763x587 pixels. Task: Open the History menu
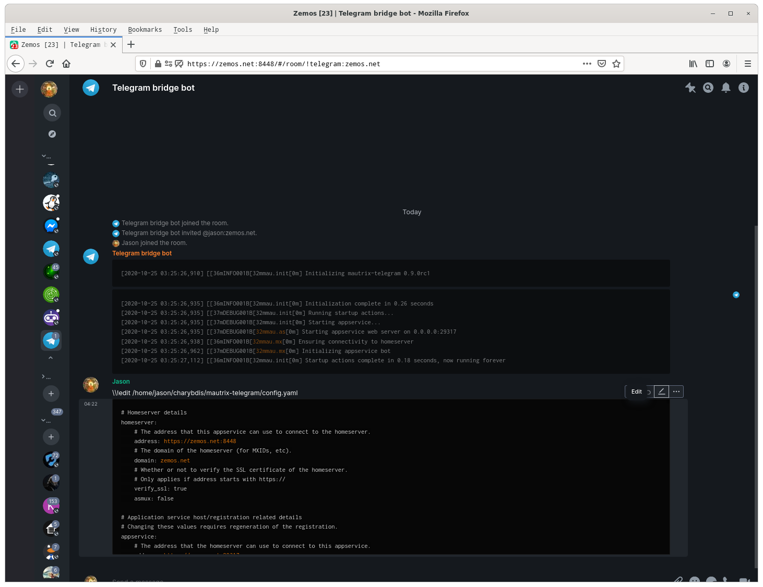tap(103, 30)
